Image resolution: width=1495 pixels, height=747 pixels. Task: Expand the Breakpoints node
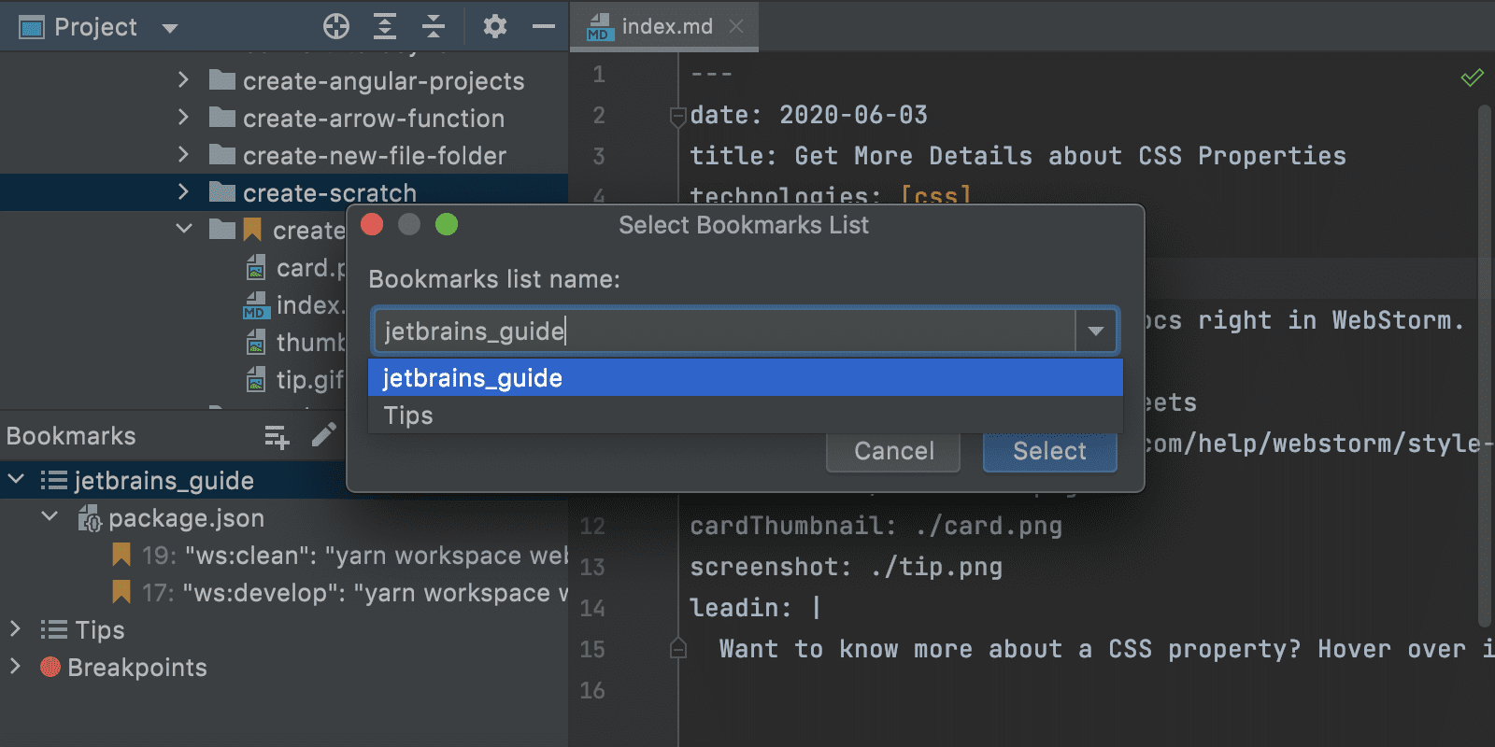tap(15, 667)
